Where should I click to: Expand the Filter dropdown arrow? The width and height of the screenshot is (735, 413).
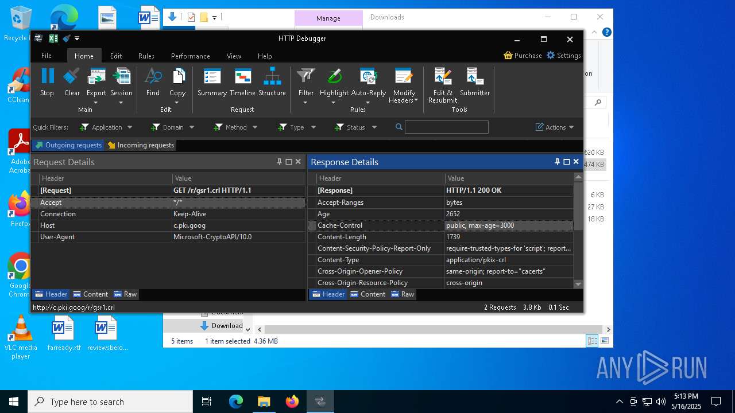[x=305, y=103]
